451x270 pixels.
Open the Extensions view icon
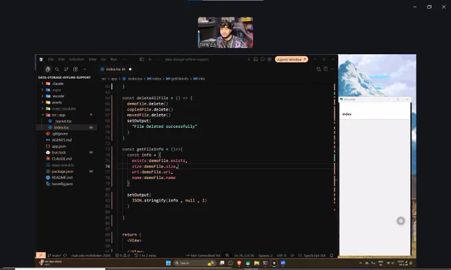click(x=76, y=69)
